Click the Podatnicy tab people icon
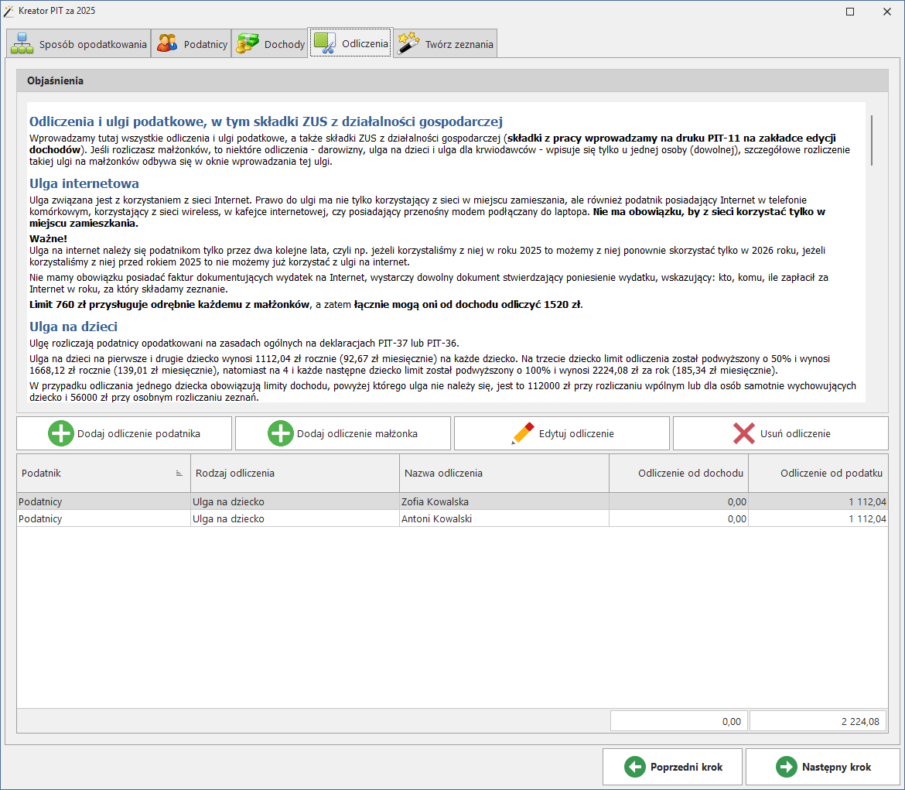 (167, 44)
